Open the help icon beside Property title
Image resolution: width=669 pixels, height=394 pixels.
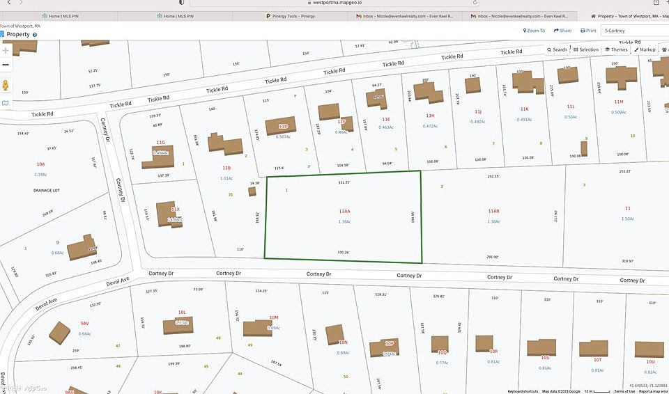(35, 35)
